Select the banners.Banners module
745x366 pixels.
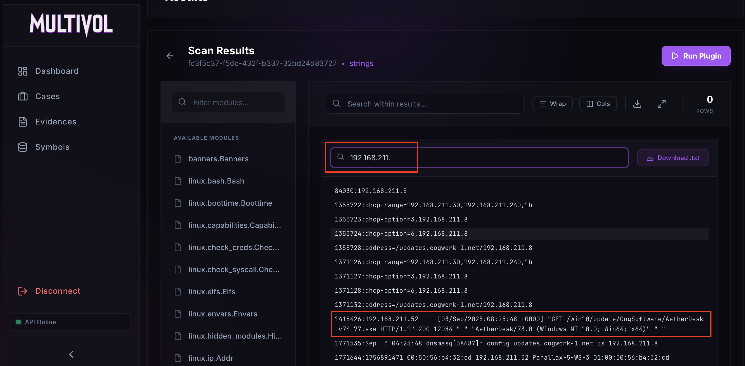[x=218, y=159]
